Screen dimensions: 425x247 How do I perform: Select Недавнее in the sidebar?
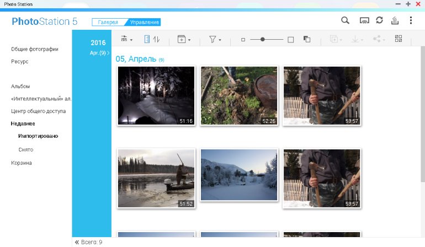click(23, 123)
